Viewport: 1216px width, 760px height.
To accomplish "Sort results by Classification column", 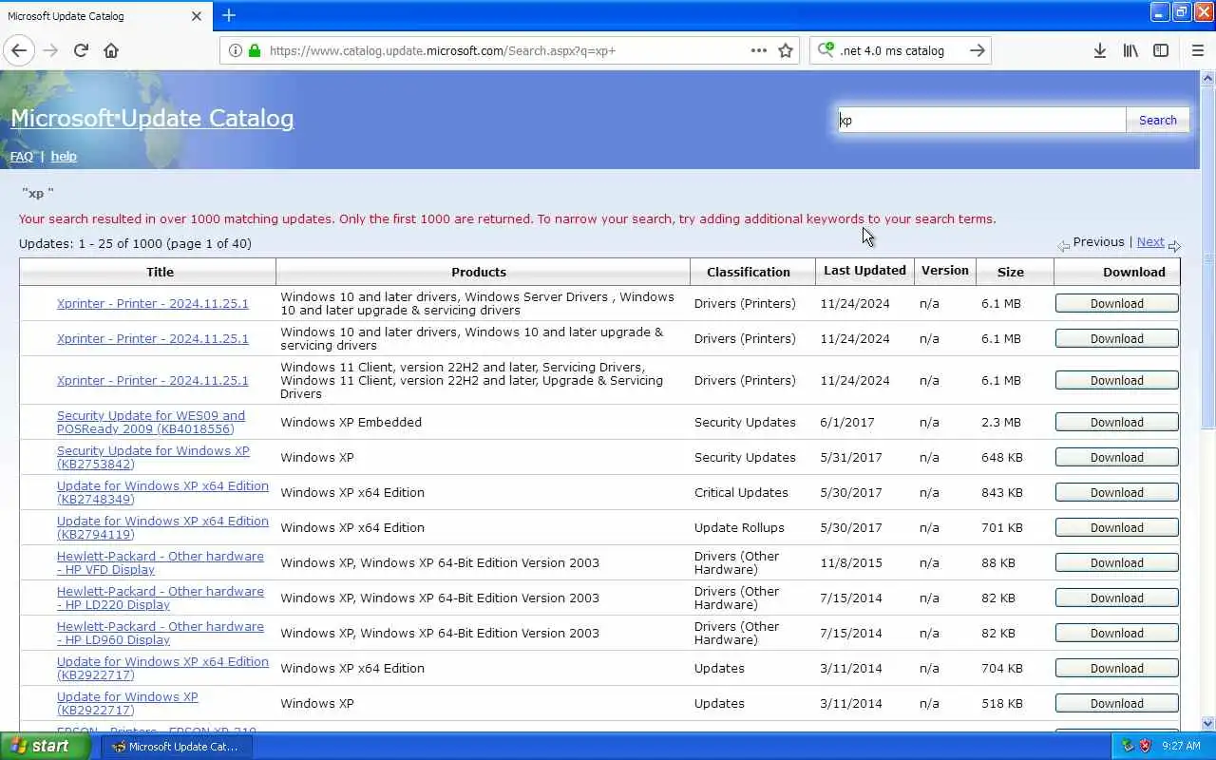I will (x=749, y=272).
